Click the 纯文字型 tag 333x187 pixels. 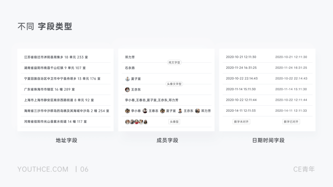(174, 62)
